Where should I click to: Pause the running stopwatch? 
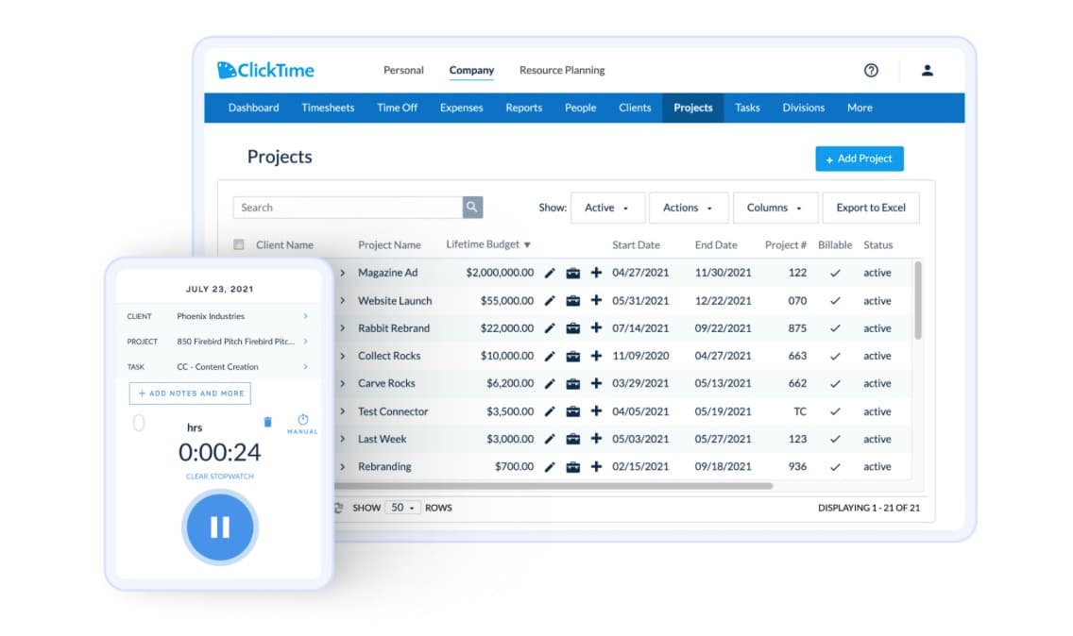pyautogui.click(x=219, y=527)
